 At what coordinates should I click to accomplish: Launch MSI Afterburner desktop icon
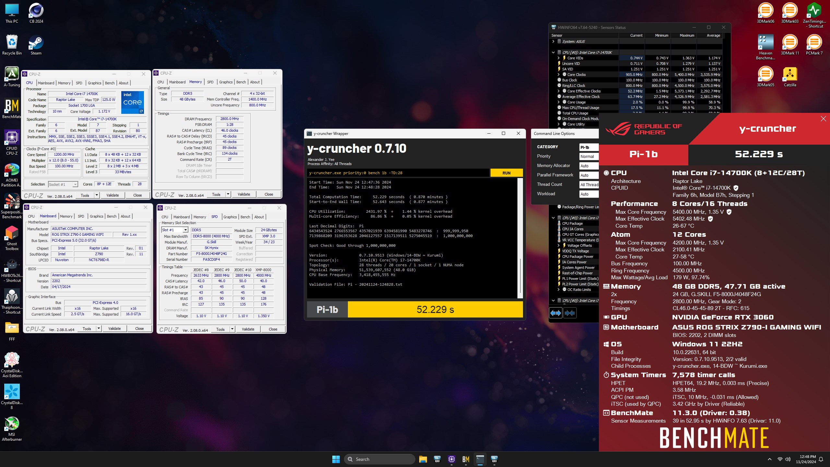coord(12,429)
